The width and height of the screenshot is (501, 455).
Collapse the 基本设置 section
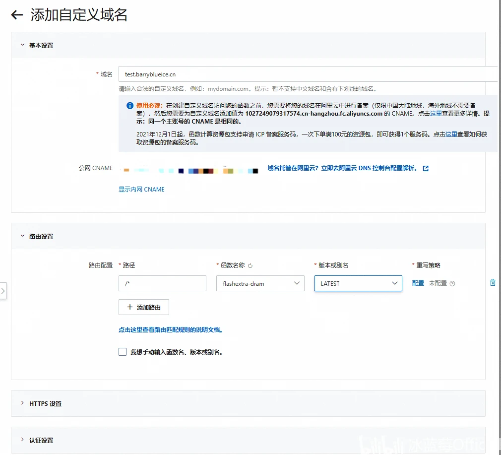[22, 45]
